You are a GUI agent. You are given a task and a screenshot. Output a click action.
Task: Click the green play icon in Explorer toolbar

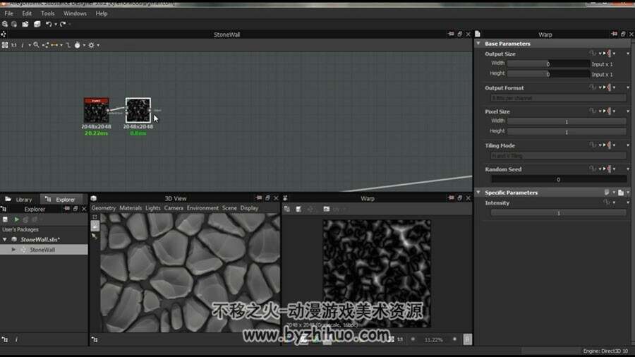pos(17,219)
